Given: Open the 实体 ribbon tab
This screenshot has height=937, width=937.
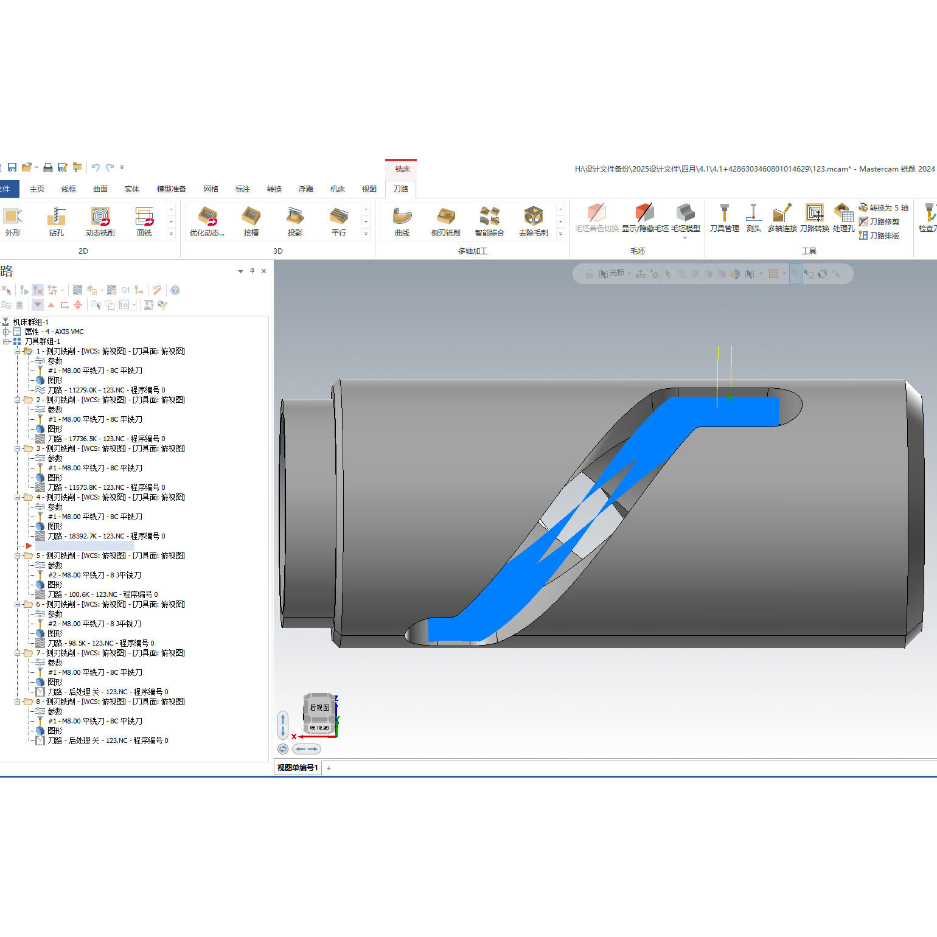Looking at the screenshot, I should (132, 189).
